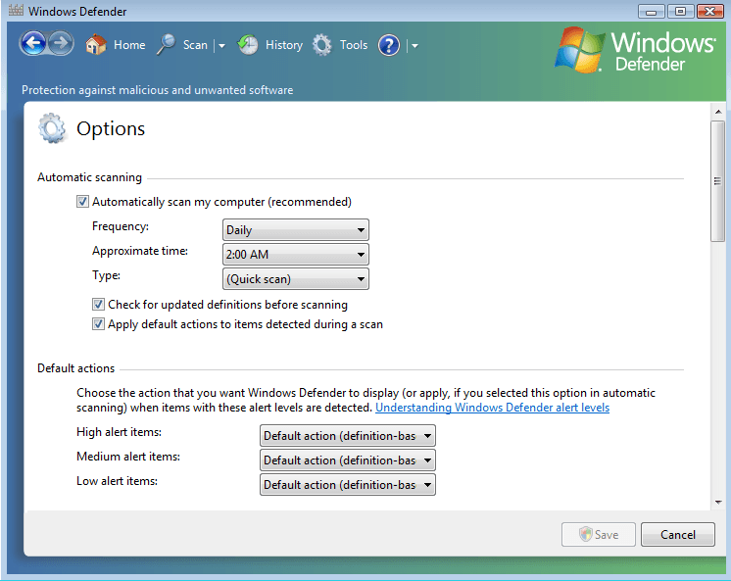Viewport: 731px width, 581px height.
Task: Click the Windows Defender title bar icon
Action: 13,12
